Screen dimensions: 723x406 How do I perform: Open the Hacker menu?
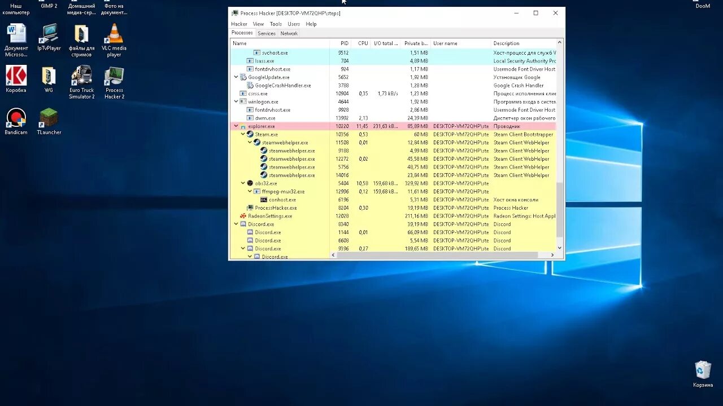239,24
